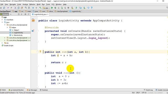Select MainActivity in project tree
168x94 pixels.
[x=18, y=35]
